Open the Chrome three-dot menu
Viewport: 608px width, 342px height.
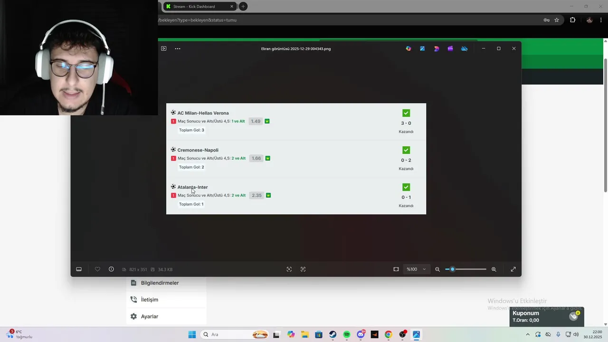click(x=601, y=20)
